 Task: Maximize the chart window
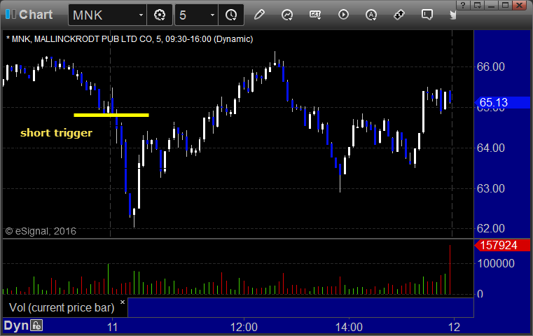[x=506, y=5]
